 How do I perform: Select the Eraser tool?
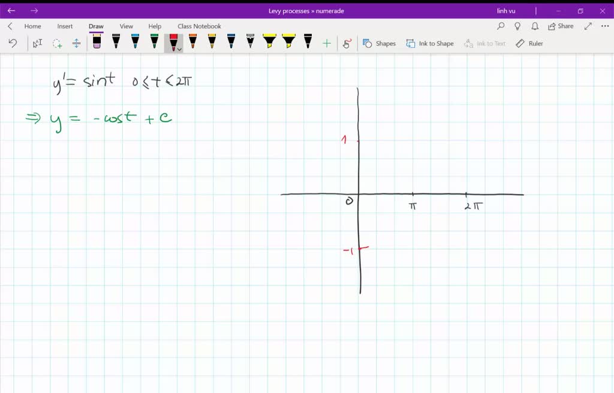click(97, 42)
